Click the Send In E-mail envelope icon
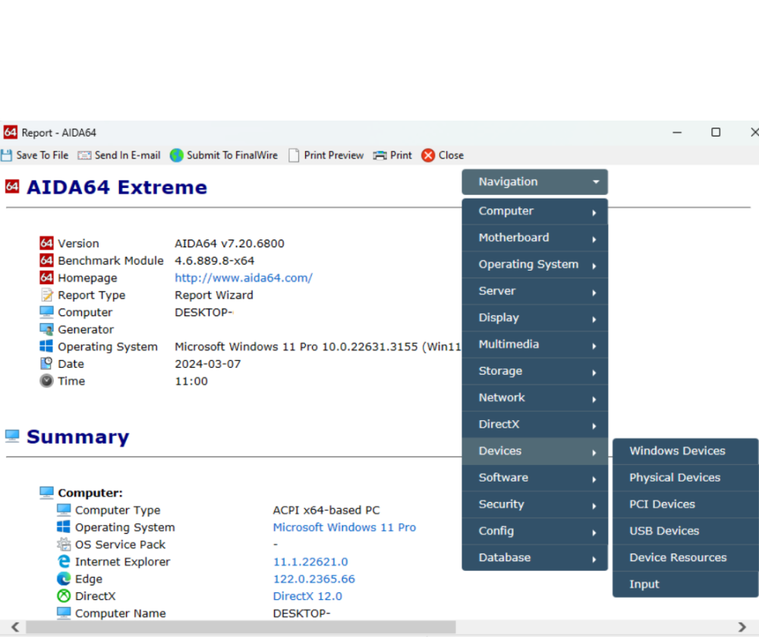The height and width of the screenshot is (637, 759). click(x=84, y=155)
